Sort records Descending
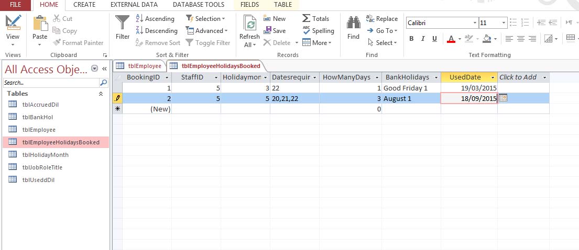 tap(157, 31)
